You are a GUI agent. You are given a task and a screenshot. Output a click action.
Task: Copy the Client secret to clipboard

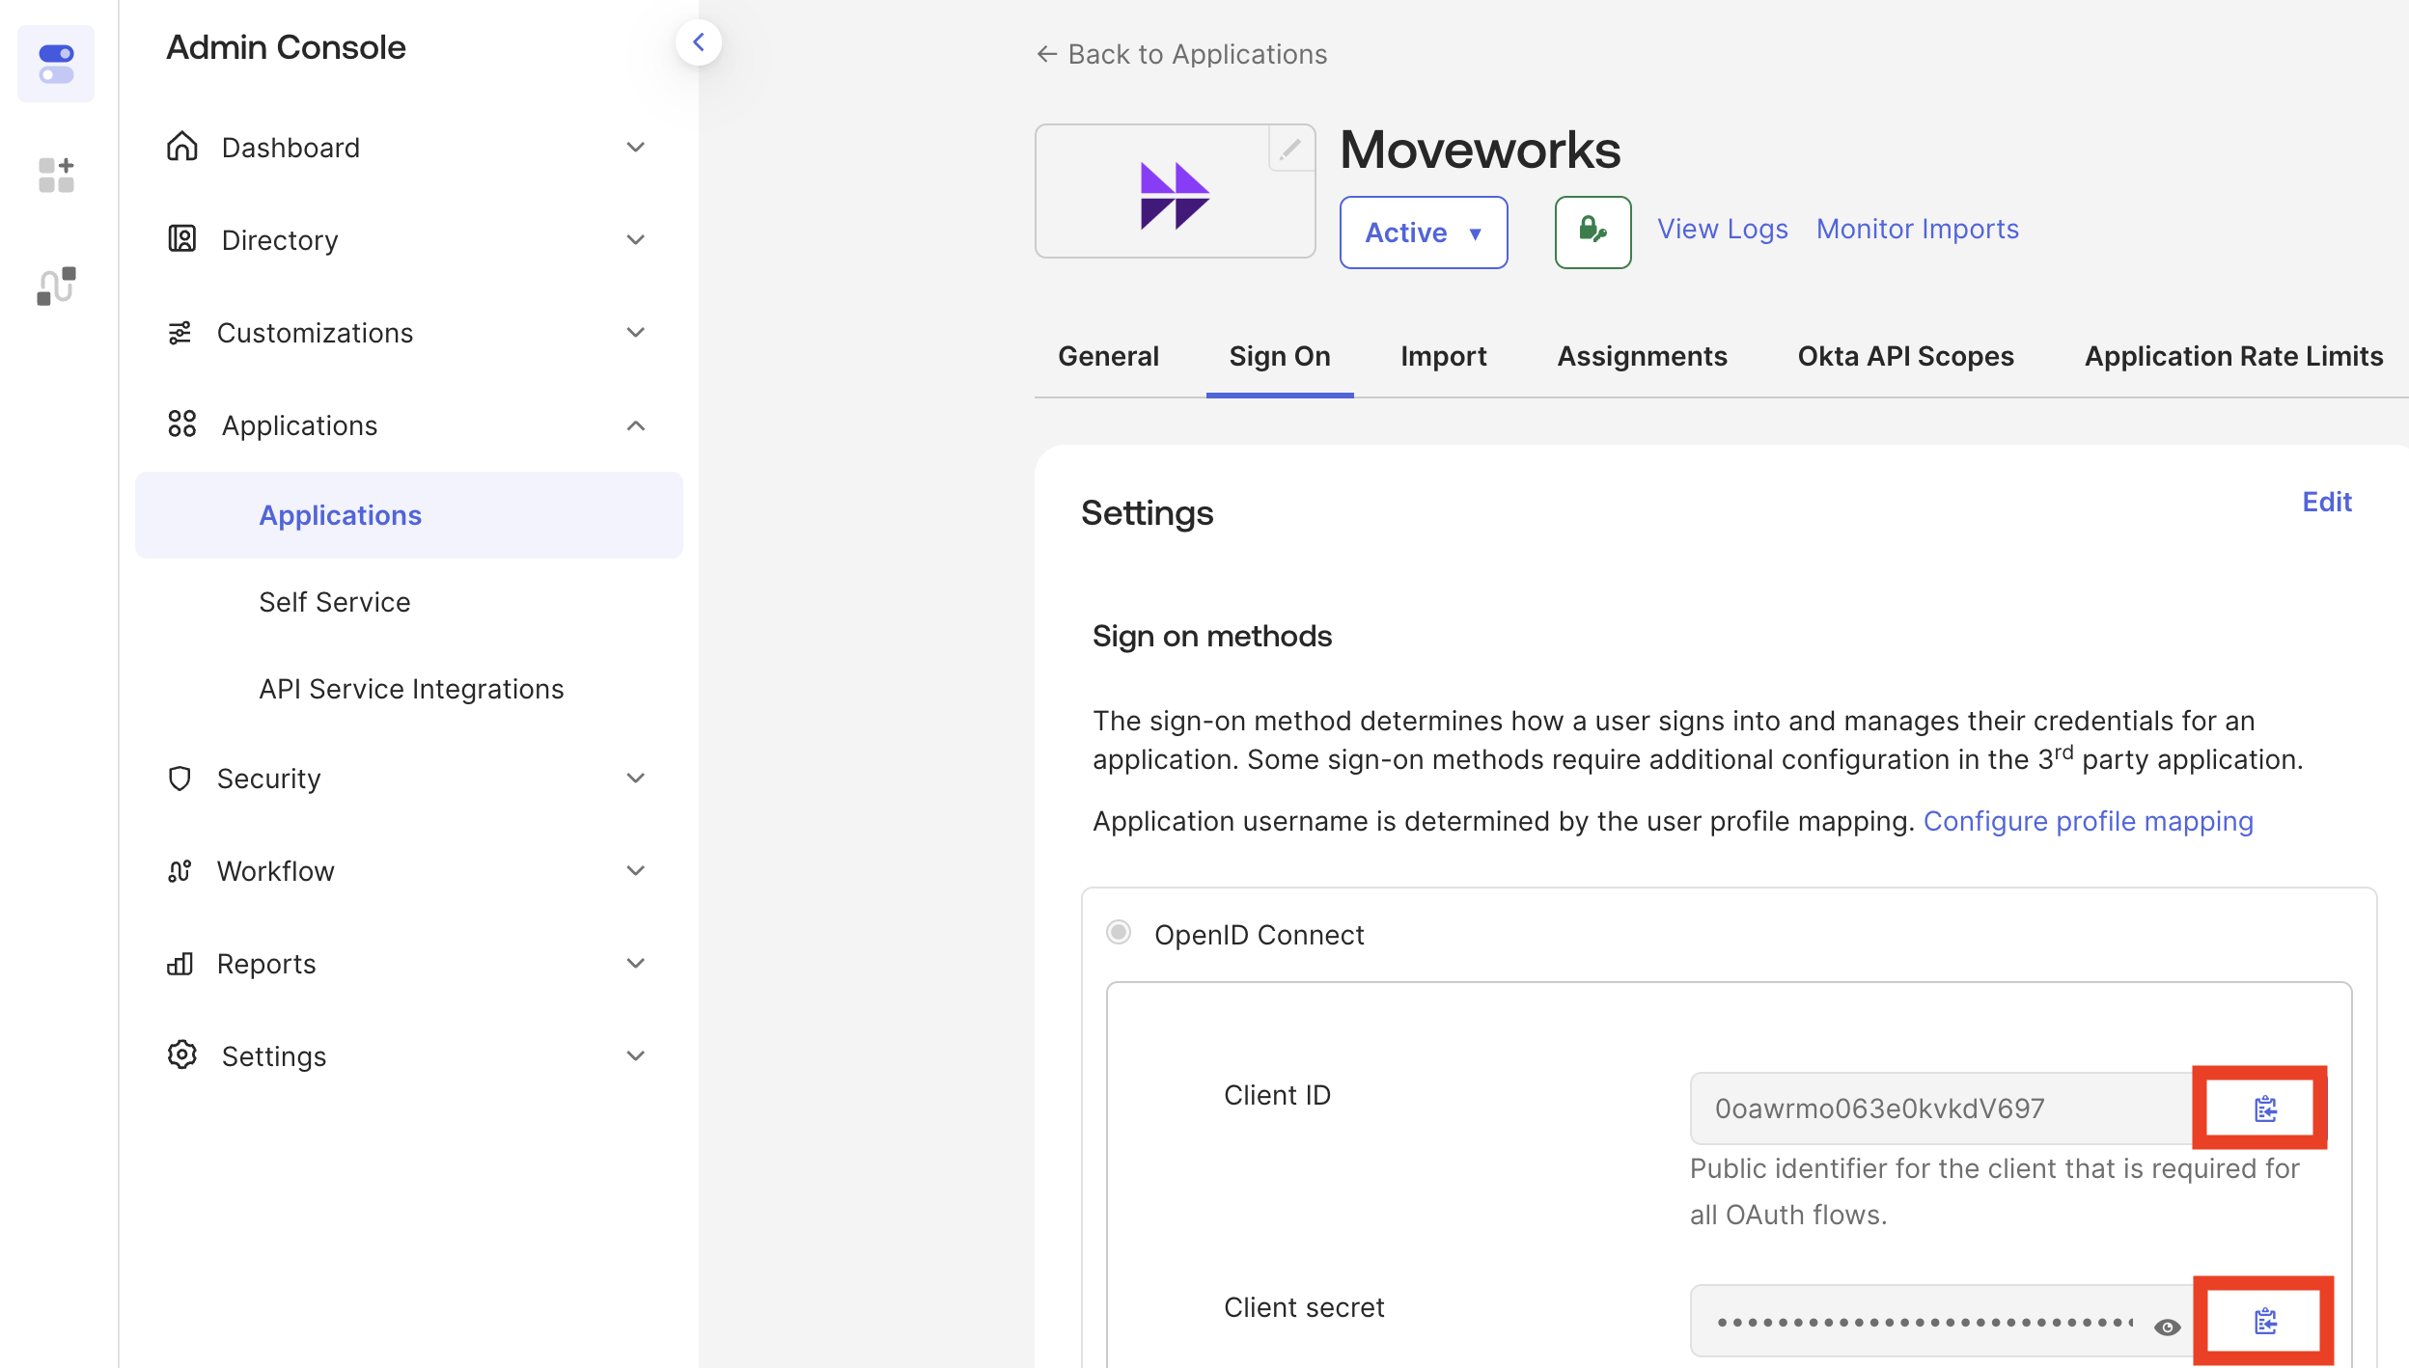click(2264, 1321)
